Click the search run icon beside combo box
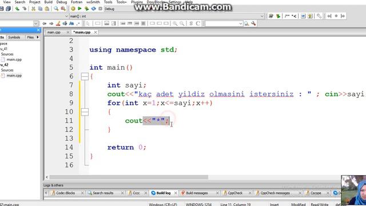The height and width of the screenshot is (206, 366). [246, 23]
